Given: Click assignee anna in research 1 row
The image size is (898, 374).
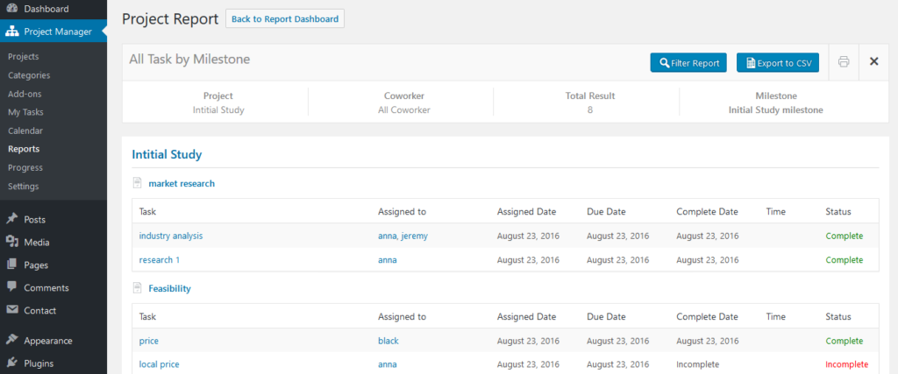Looking at the screenshot, I should point(387,259).
